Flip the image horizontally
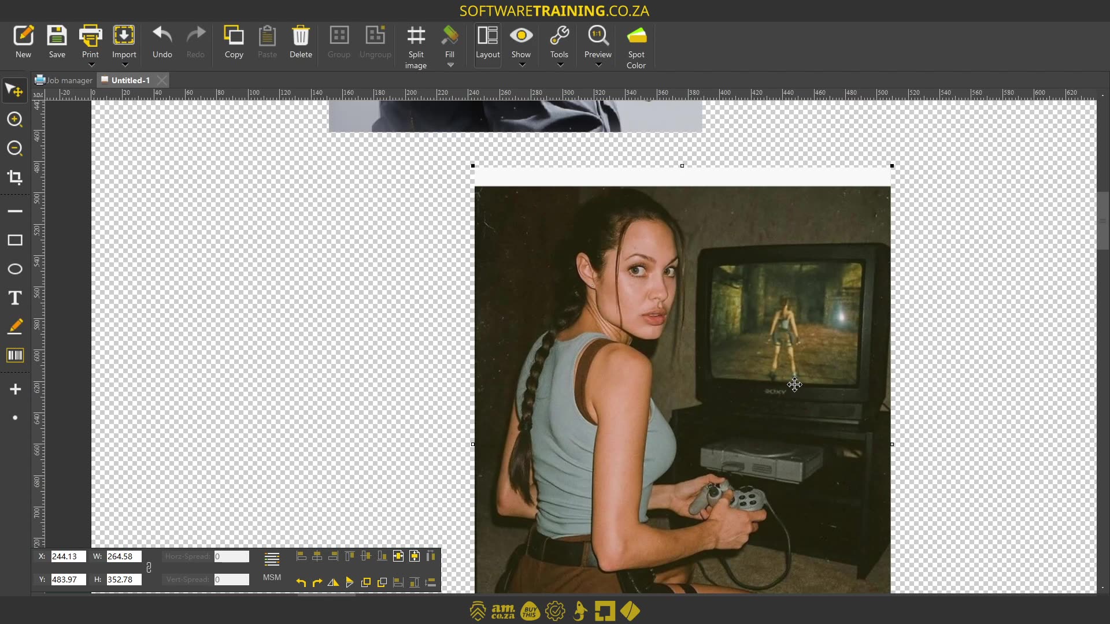Viewport: 1110px width, 624px height. point(334,582)
